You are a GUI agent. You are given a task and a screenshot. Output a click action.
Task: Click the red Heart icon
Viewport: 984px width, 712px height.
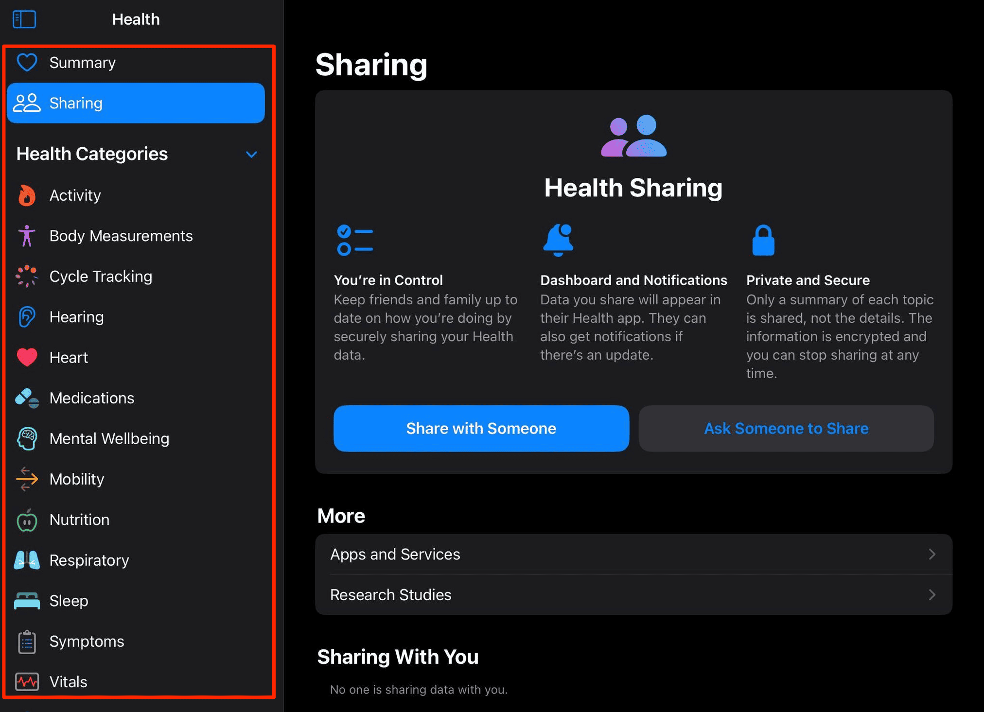27,358
